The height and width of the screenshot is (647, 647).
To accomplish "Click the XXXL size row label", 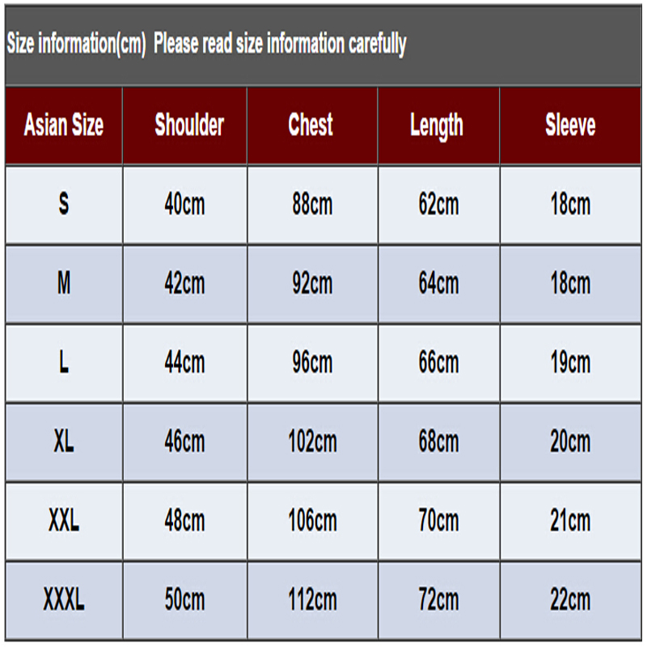I will (64, 600).
